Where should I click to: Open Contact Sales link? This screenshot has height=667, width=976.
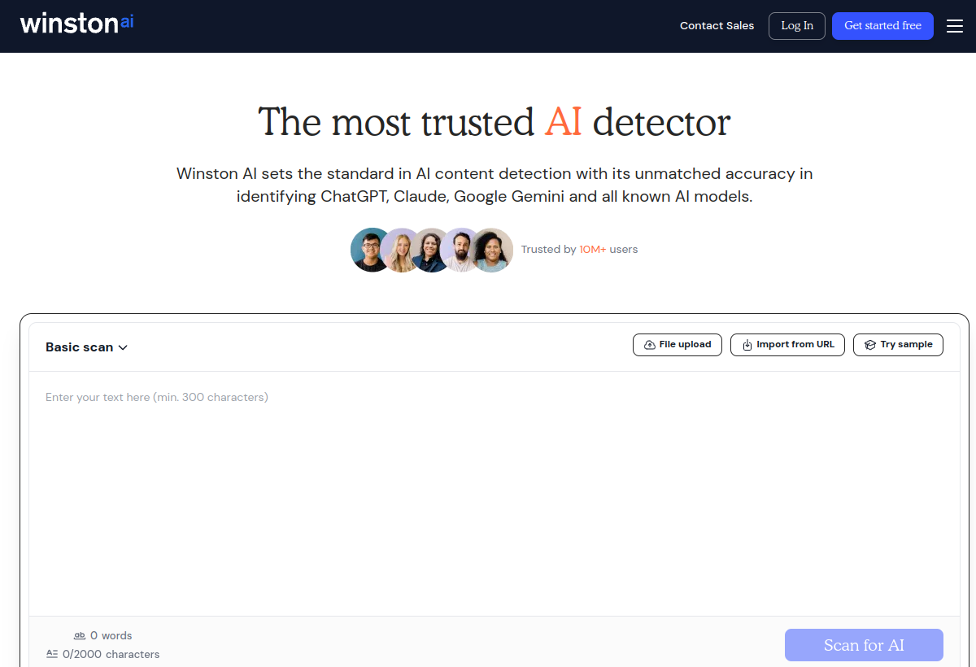point(717,26)
